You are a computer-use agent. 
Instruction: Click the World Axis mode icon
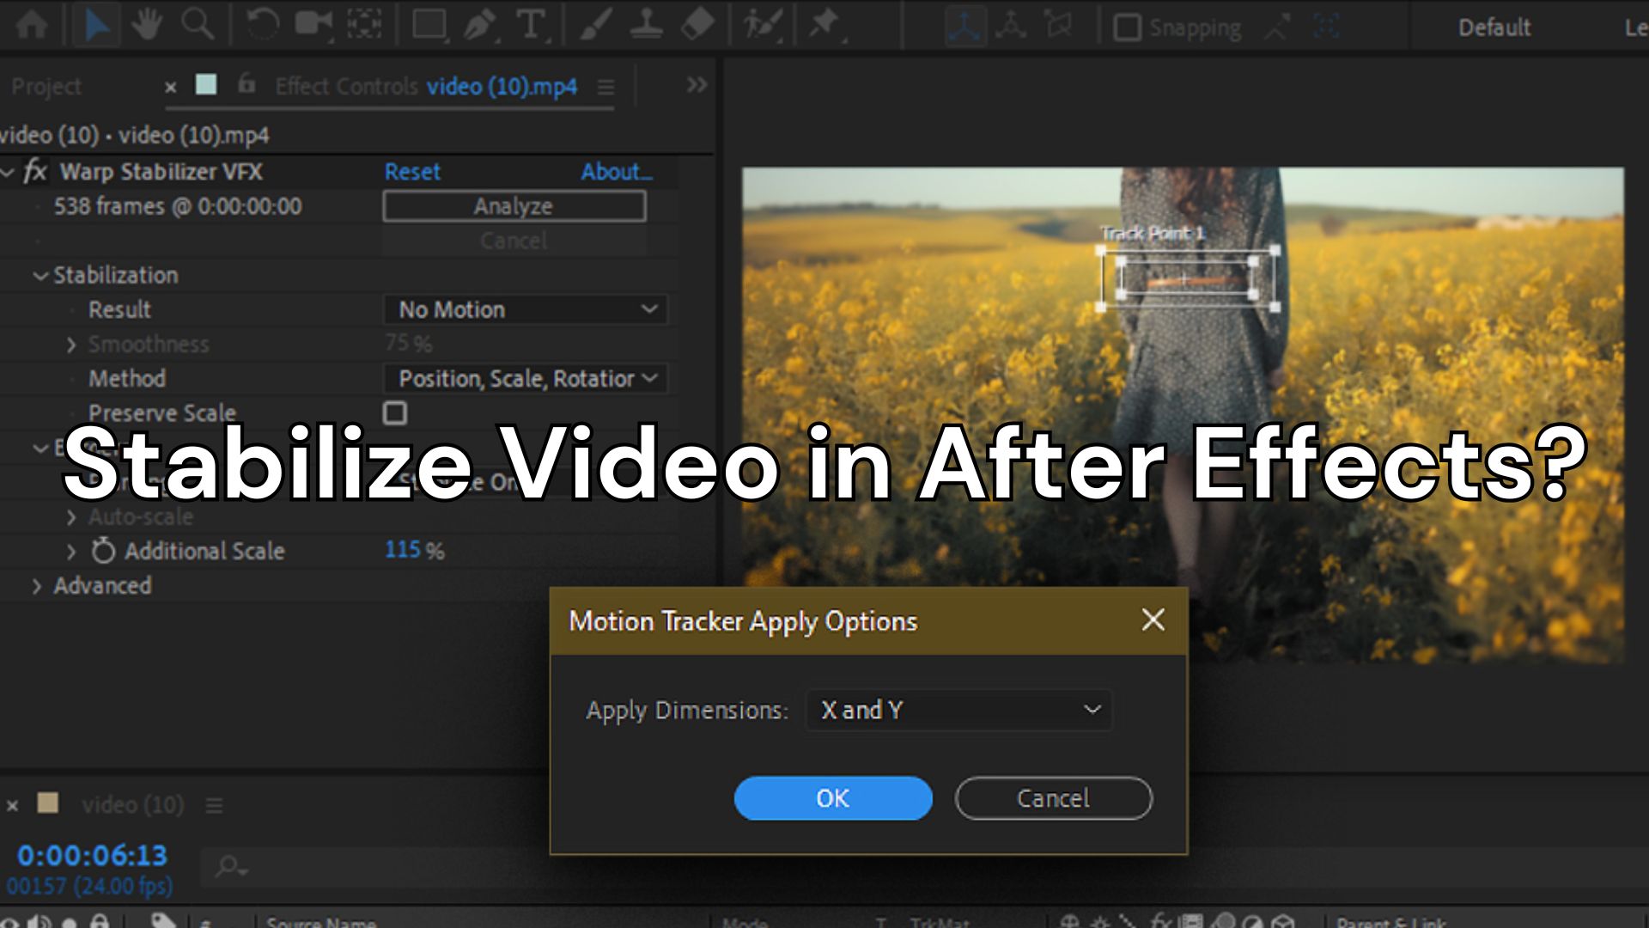[1011, 27]
